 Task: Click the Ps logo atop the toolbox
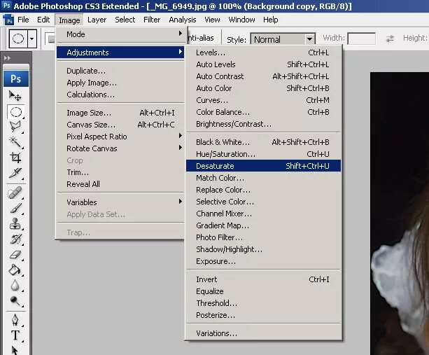(x=16, y=79)
